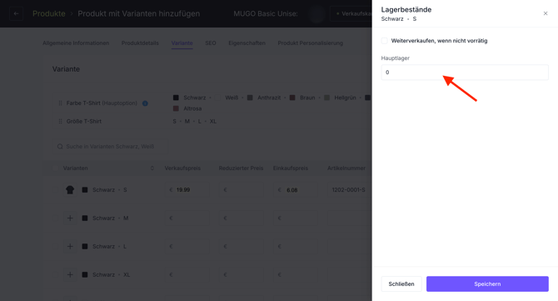Click the Reduzierter Preis field for Schwarz S
The height and width of the screenshot is (301, 558).
click(x=241, y=190)
